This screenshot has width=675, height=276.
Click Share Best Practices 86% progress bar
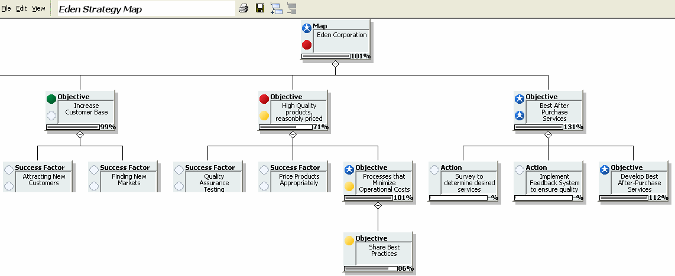pos(371,269)
